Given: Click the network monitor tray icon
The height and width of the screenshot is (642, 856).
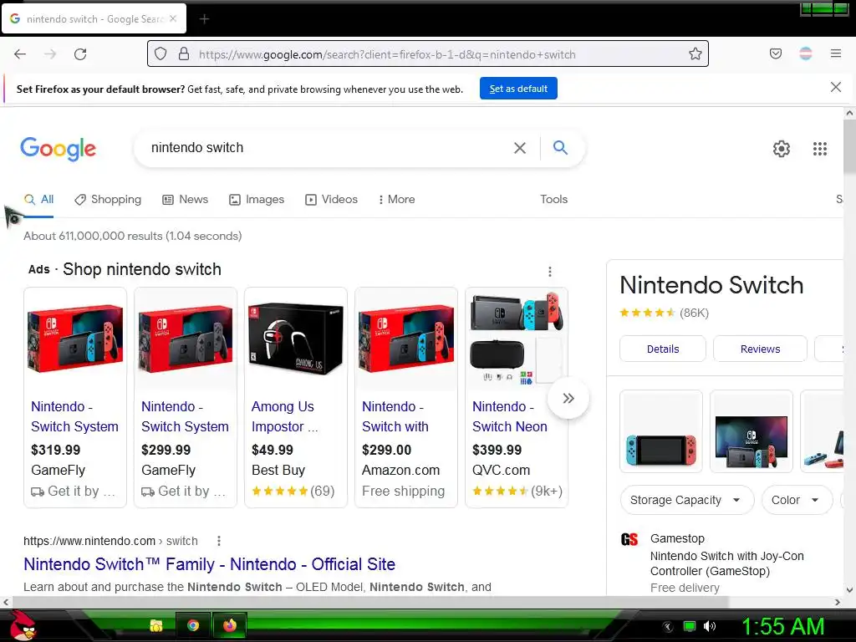Looking at the screenshot, I should pos(690,626).
